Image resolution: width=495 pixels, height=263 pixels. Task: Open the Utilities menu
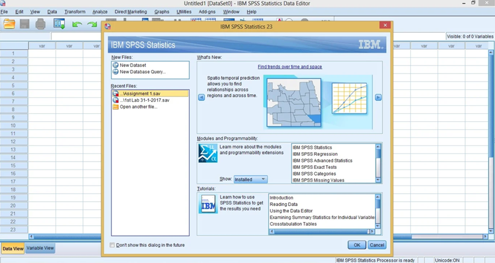184,12
